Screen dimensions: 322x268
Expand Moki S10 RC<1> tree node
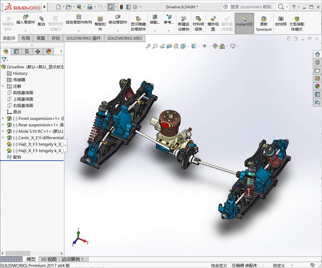pyautogui.click(x=3, y=131)
